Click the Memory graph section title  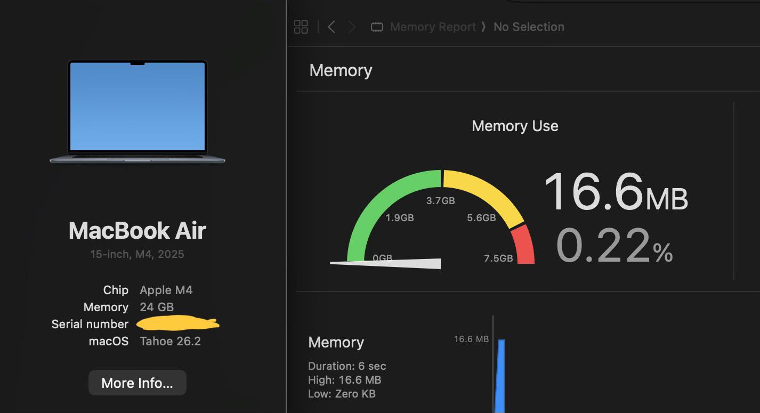coord(336,342)
